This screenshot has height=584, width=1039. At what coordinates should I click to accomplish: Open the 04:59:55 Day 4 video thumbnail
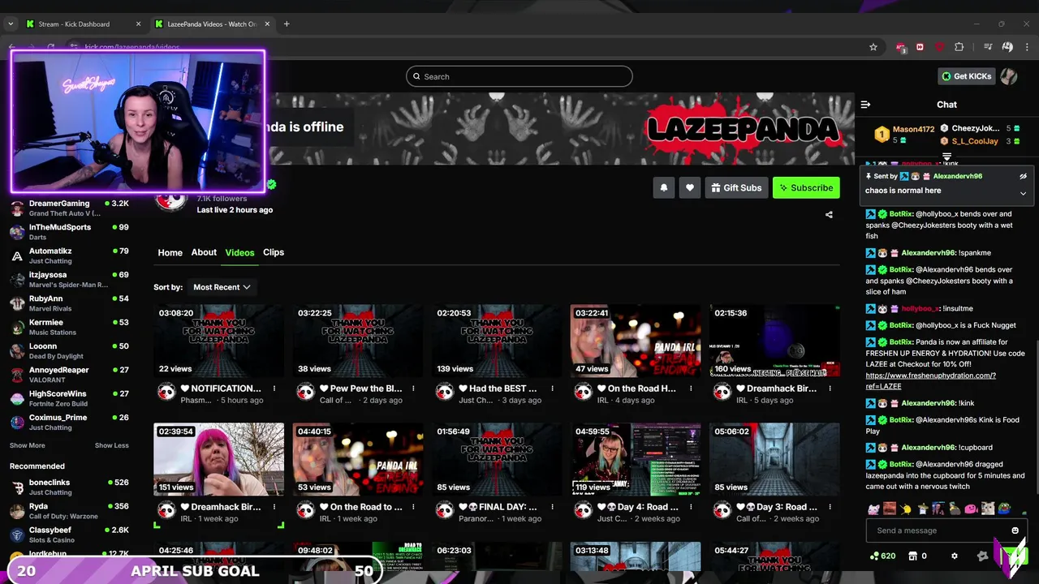pos(636,459)
